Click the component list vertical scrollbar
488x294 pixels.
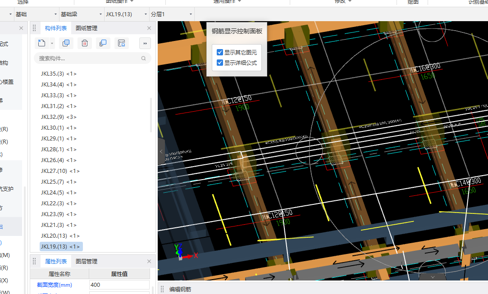click(x=151, y=115)
